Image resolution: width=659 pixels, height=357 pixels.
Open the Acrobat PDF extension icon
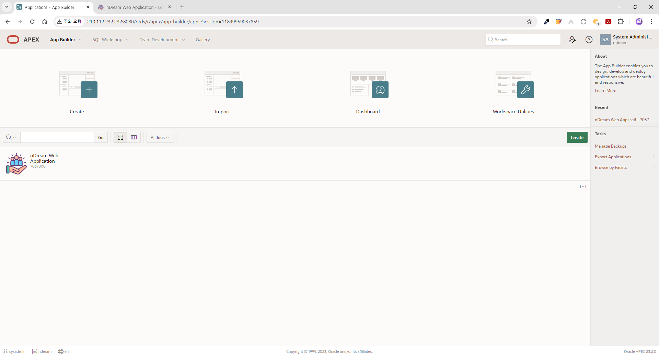pyautogui.click(x=608, y=22)
